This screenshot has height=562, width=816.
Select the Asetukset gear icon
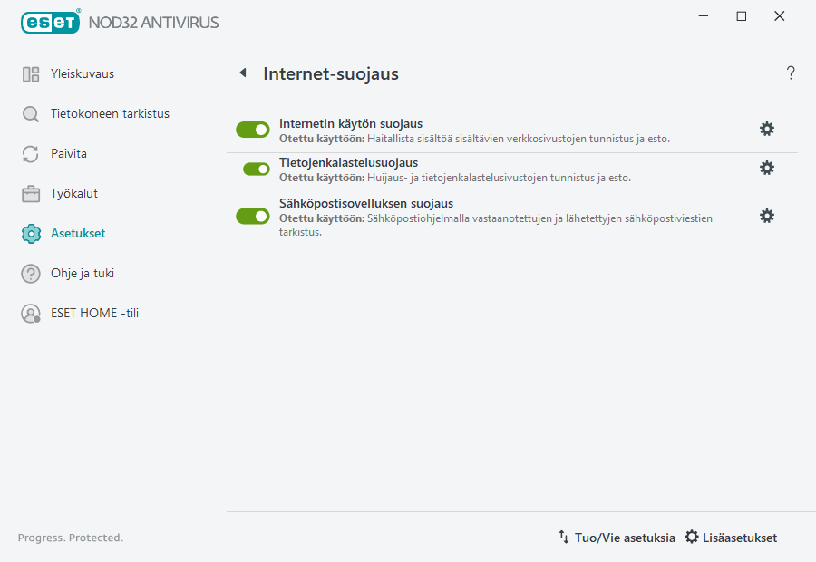[30, 233]
